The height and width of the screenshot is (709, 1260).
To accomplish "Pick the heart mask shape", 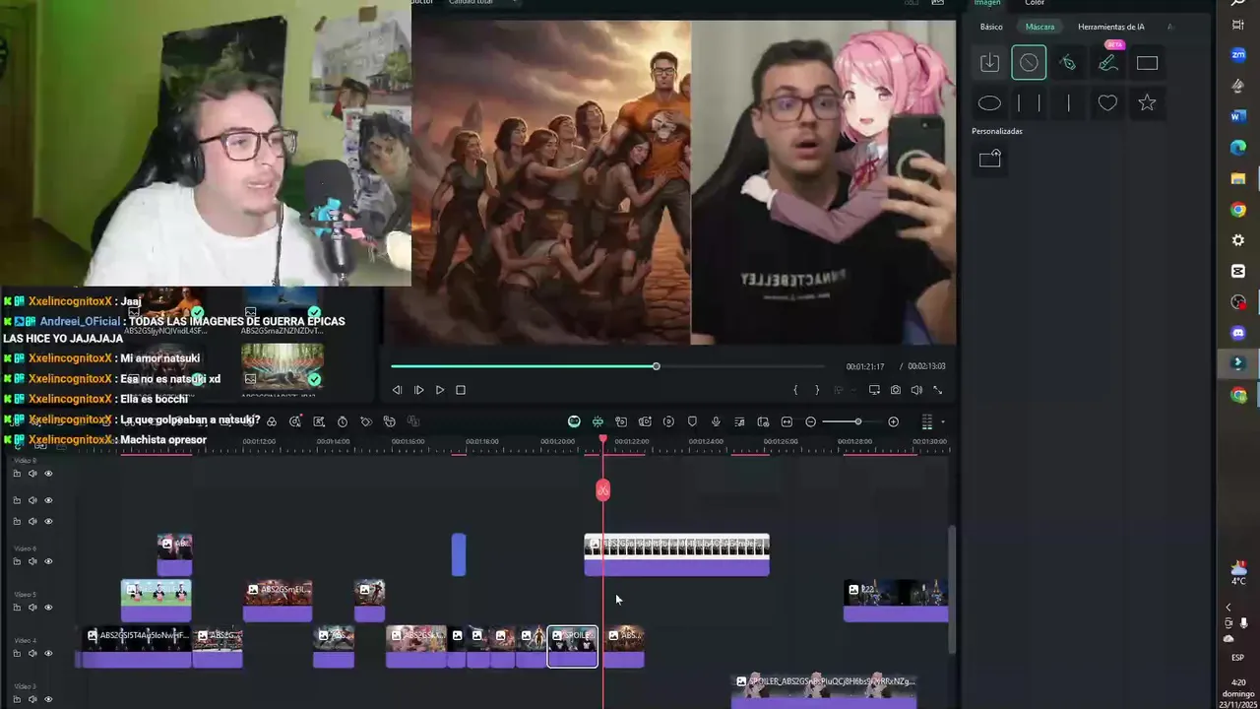I will pyautogui.click(x=1107, y=102).
